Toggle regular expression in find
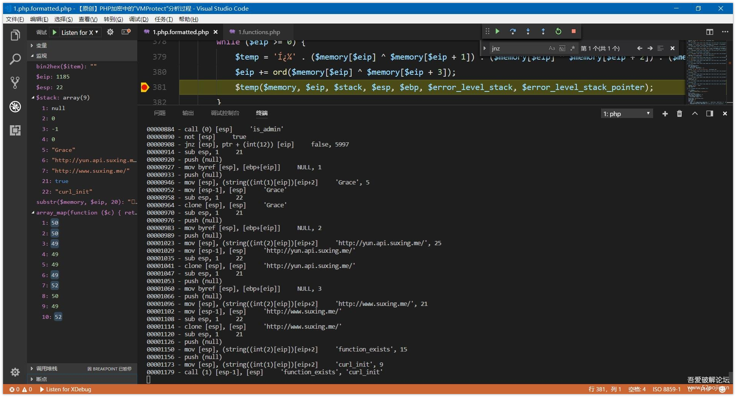The image size is (736, 397). [x=573, y=48]
